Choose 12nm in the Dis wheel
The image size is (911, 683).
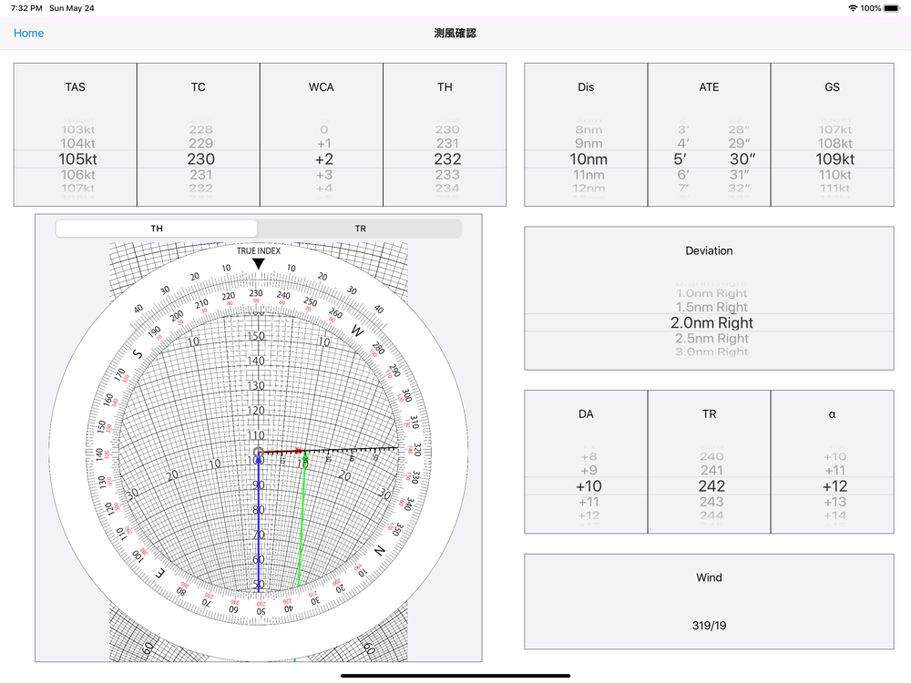(x=589, y=189)
